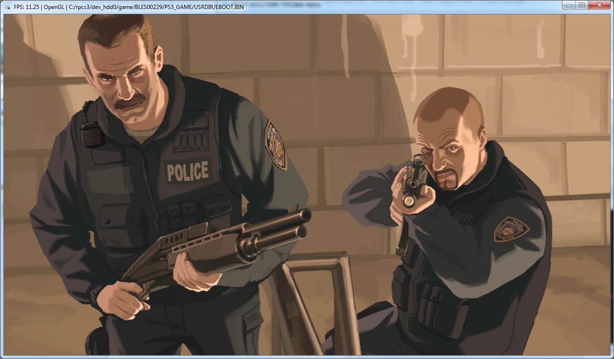Viewport: 614px width, 359px height.
Task: Click the GTA IV loading artwork
Action: 307,185
